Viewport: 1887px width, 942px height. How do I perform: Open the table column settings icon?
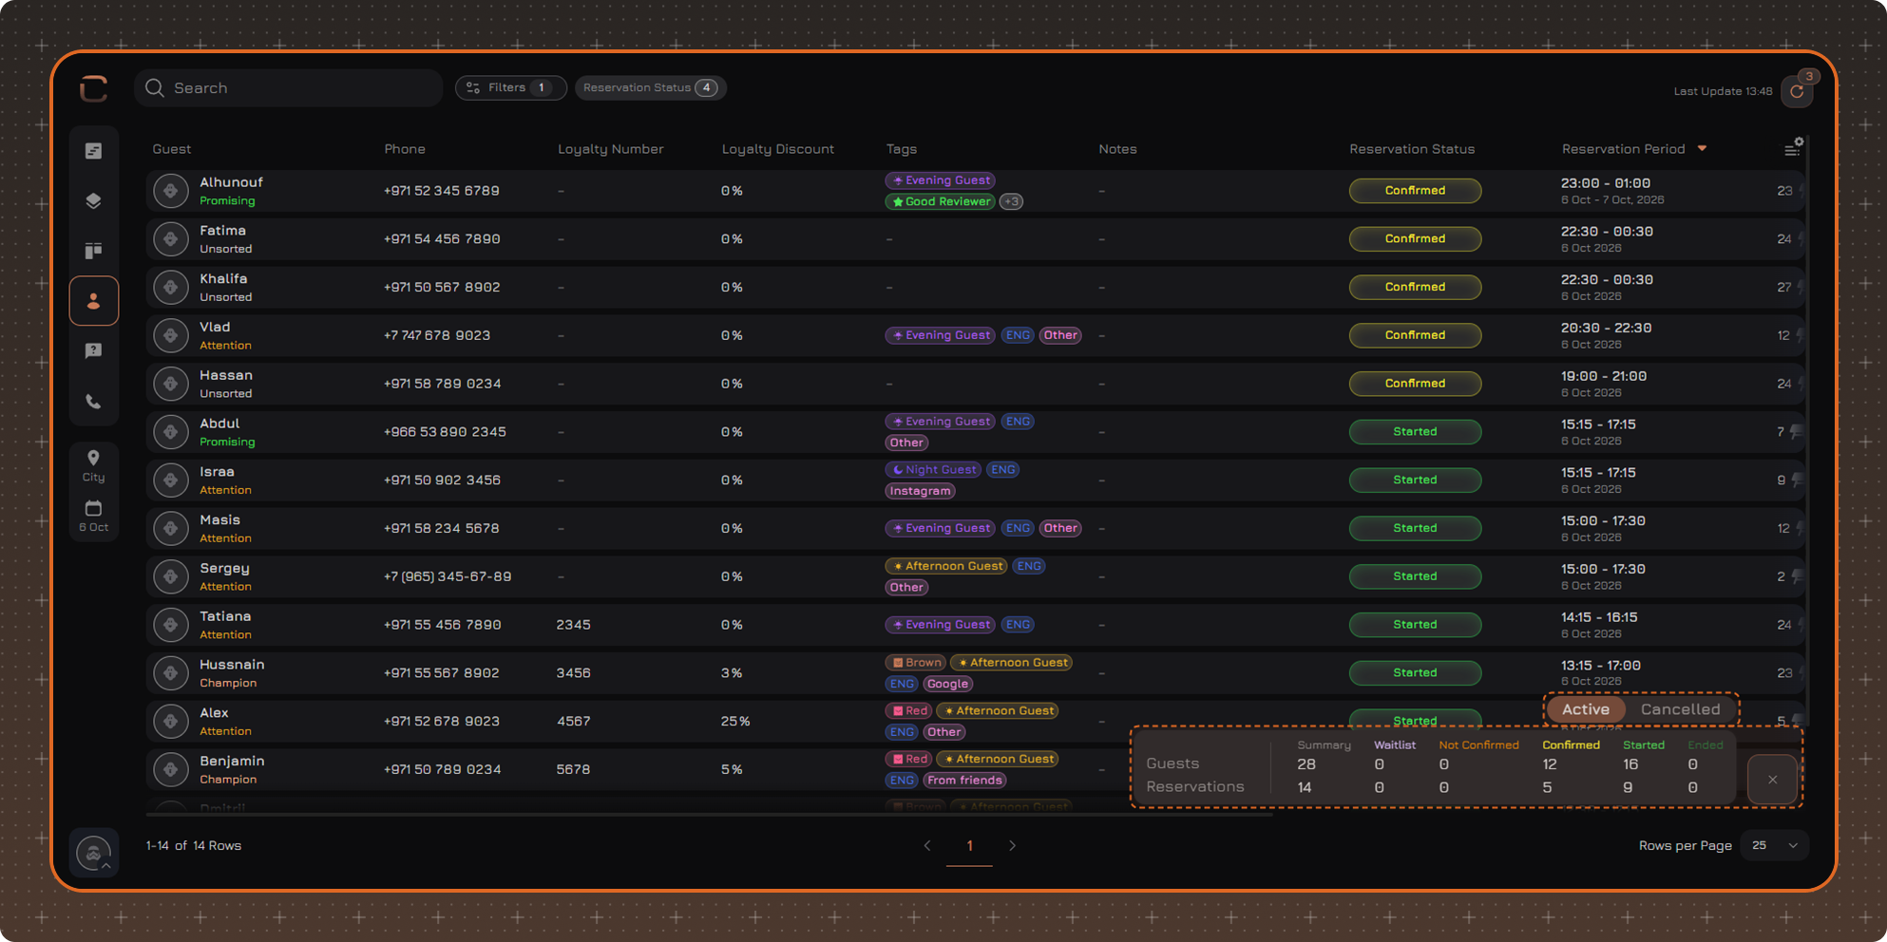[1793, 147]
